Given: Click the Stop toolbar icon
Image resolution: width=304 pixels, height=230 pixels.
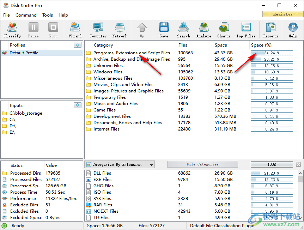Looking at the screenshot, I should pyautogui.click(x=53, y=30).
